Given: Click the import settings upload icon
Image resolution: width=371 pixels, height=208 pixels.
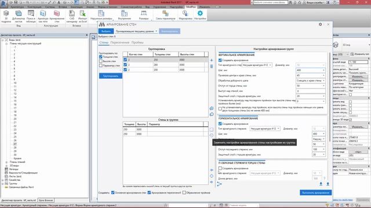Looking at the screenshot, I should tap(328, 184).
